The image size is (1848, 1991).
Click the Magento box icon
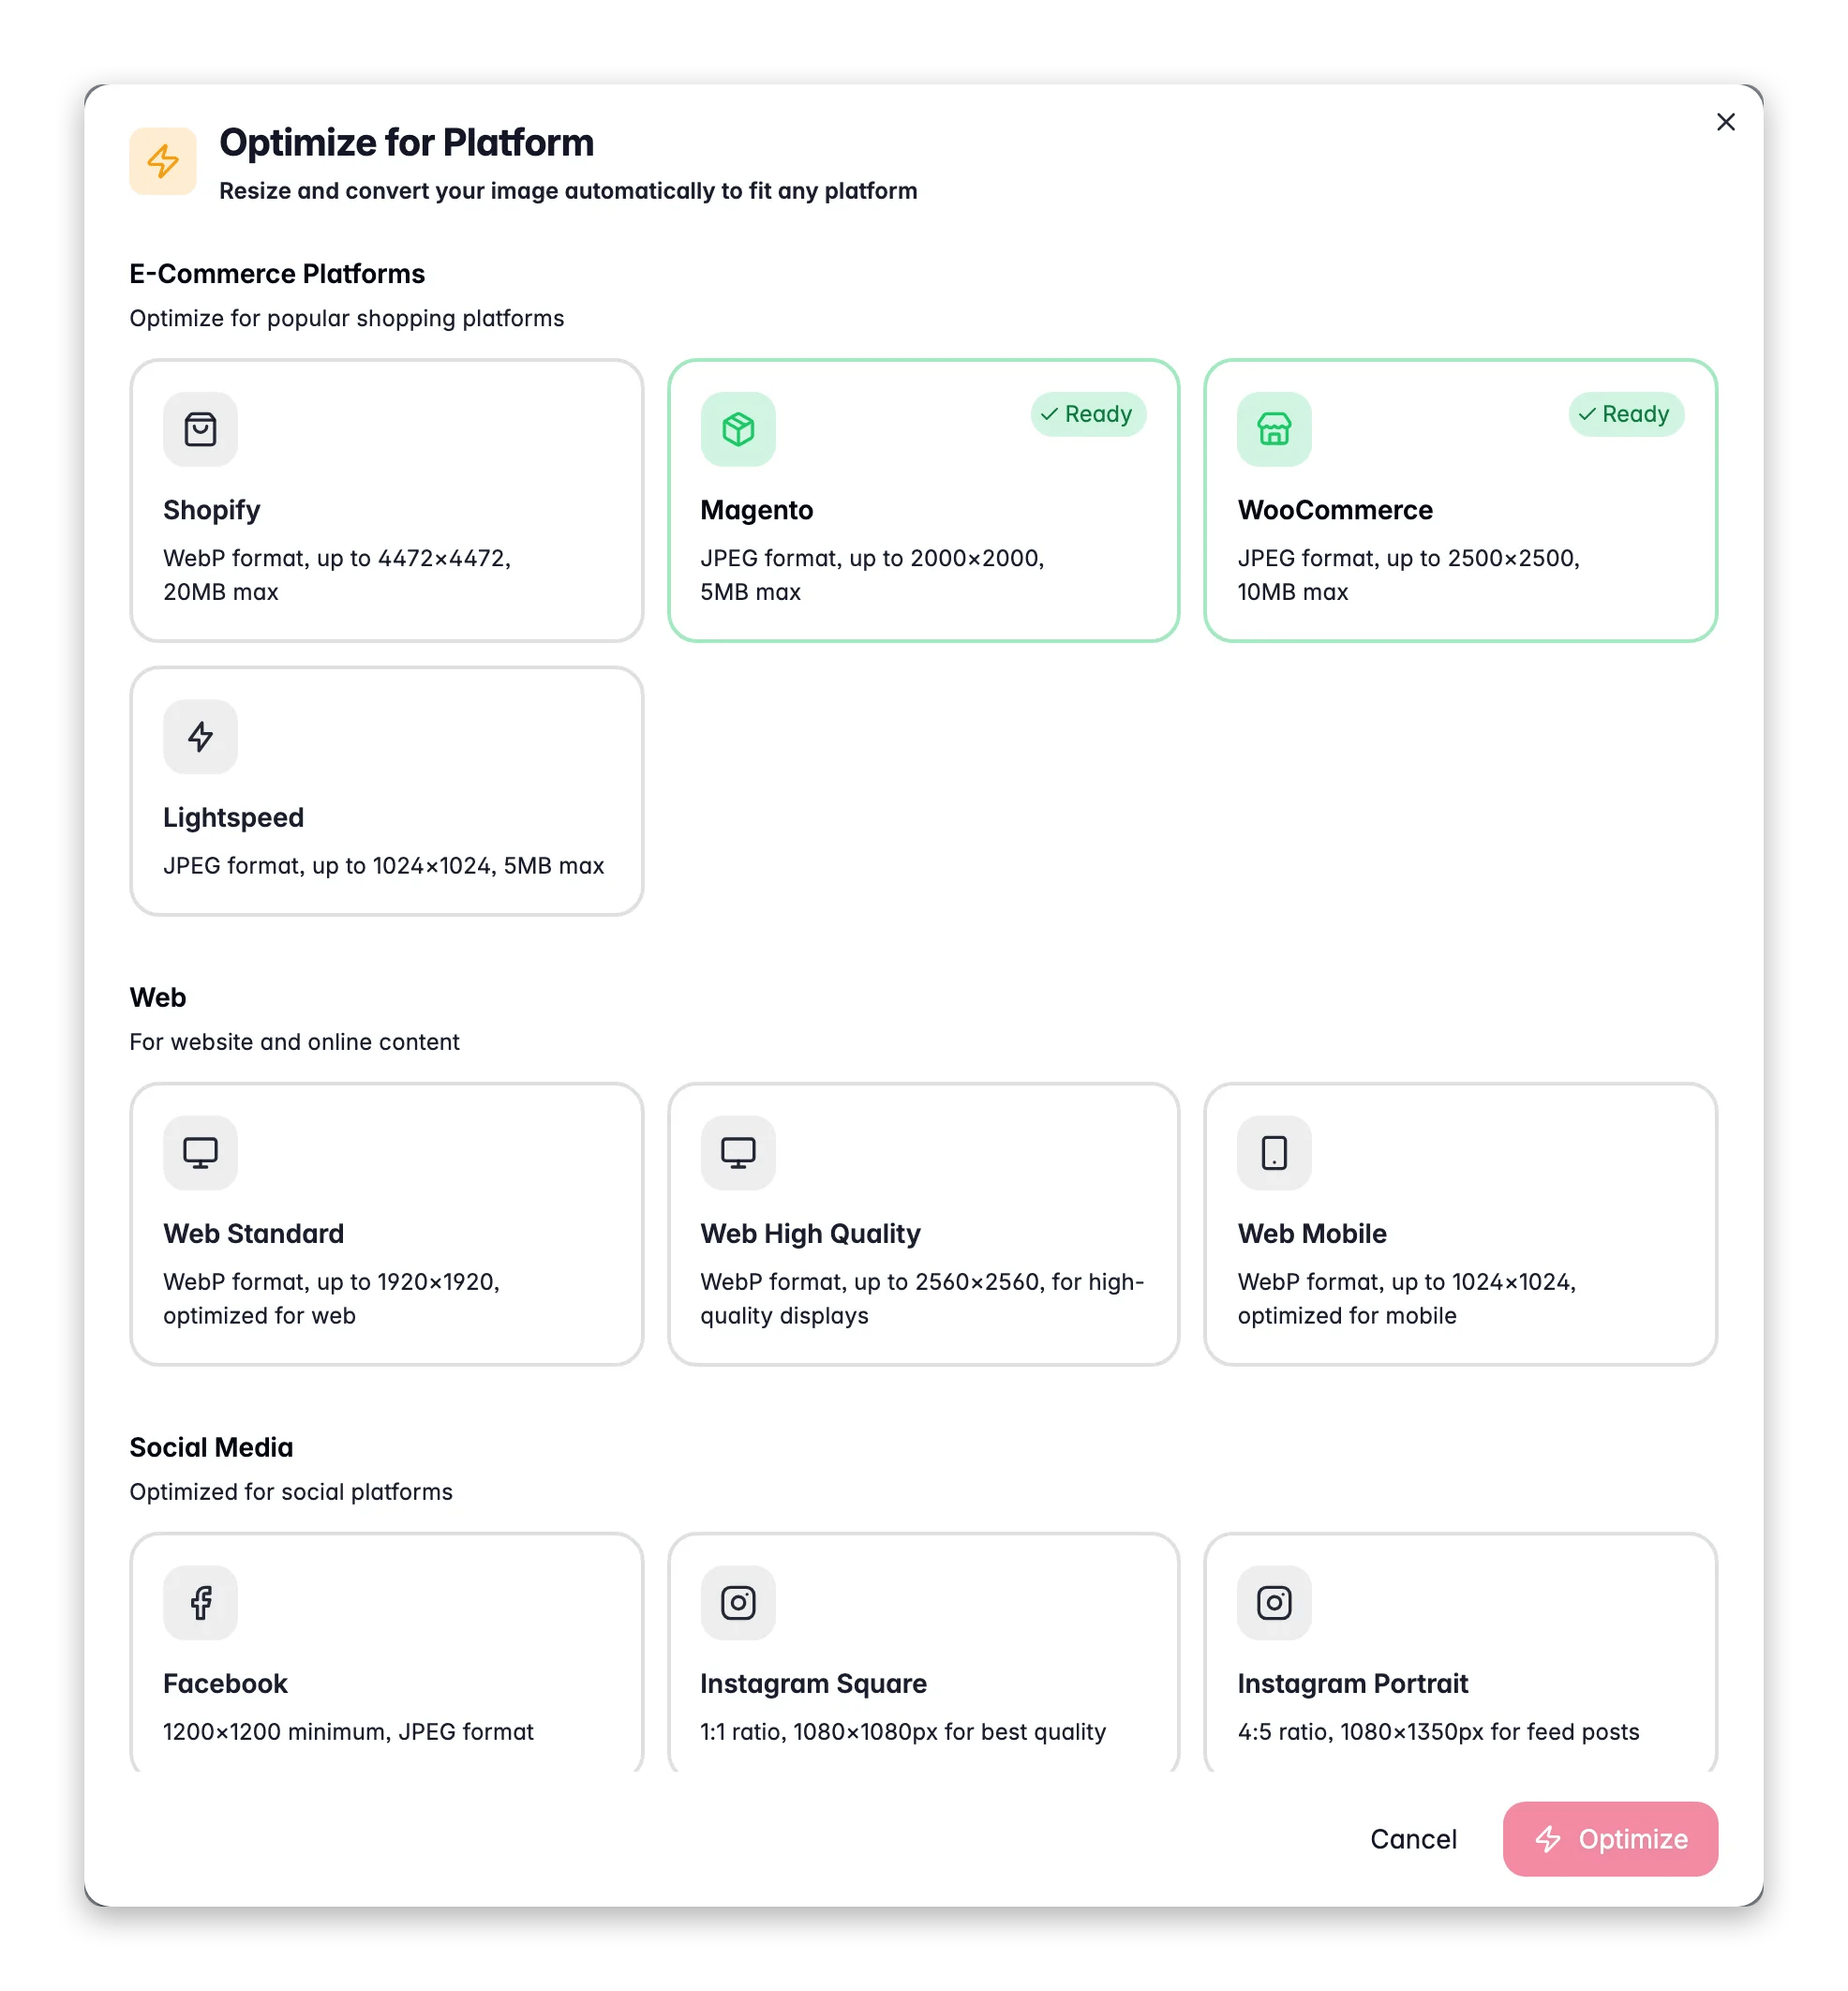click(x=738, y=429)
